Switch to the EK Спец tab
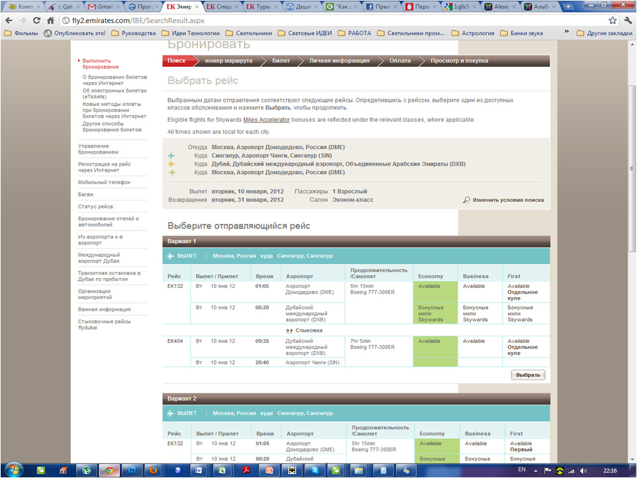This screenshot has height=478, width=637. (221, 7)
